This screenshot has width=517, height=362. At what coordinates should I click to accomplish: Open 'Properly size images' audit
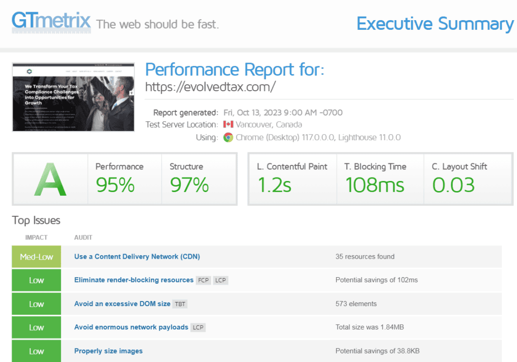point(108,351)
